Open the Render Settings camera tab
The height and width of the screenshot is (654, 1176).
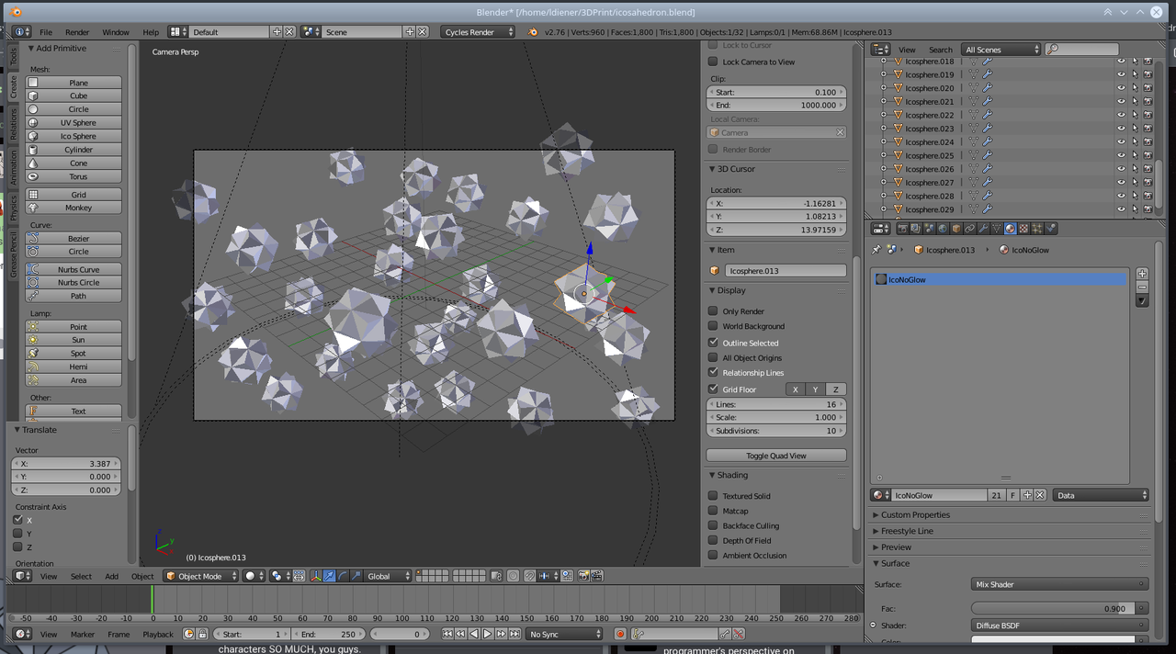point(902,229)
